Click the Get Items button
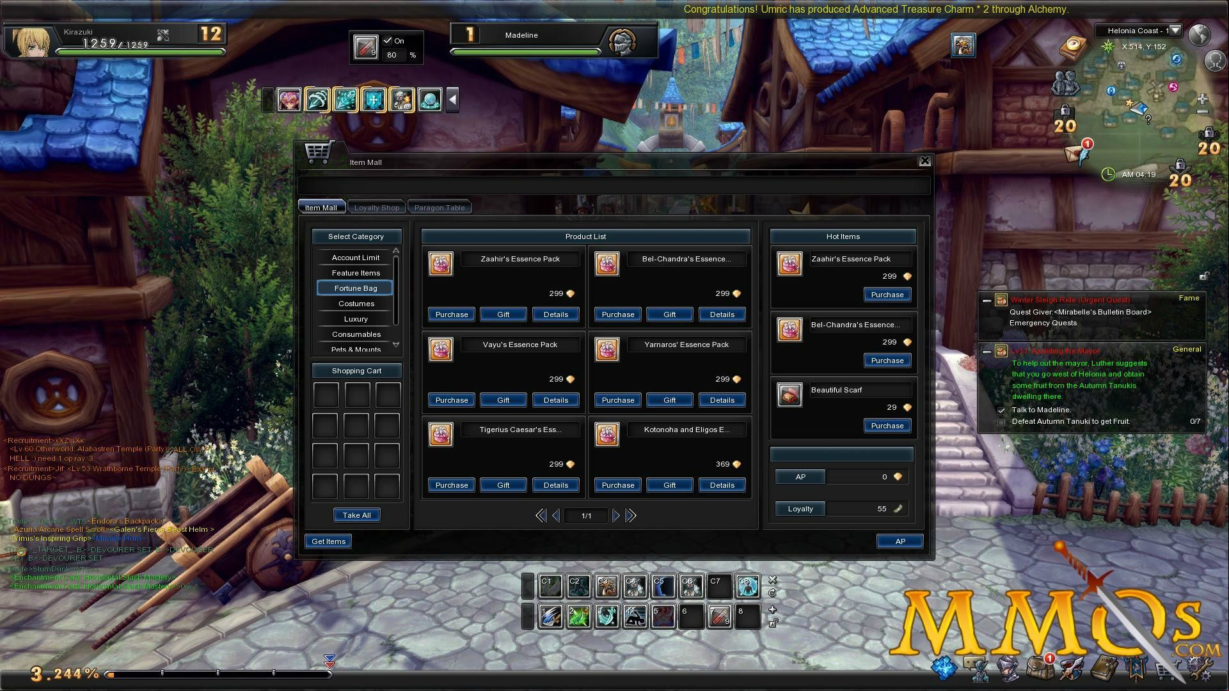Image resolution: width=1229 pixels, height=691 pixels. coord(328,541)
